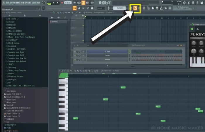Open the OPTIONS menu
This screenshot has height=132, width=205.
coord(28,3)
